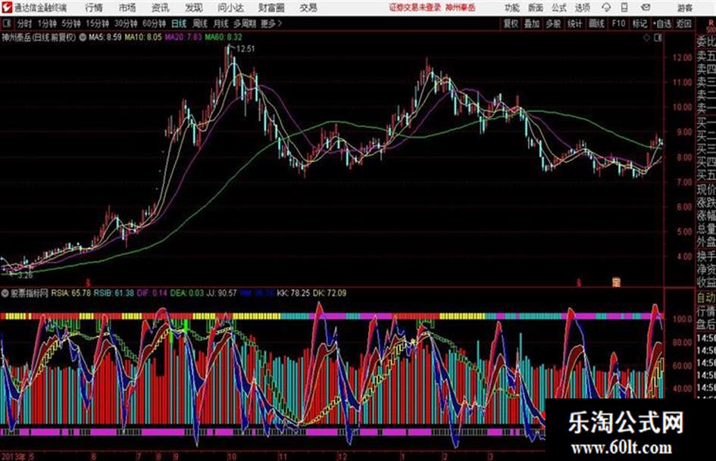
Task: Click the 3.26 lowest price label
Action: (x=25, y=276)
